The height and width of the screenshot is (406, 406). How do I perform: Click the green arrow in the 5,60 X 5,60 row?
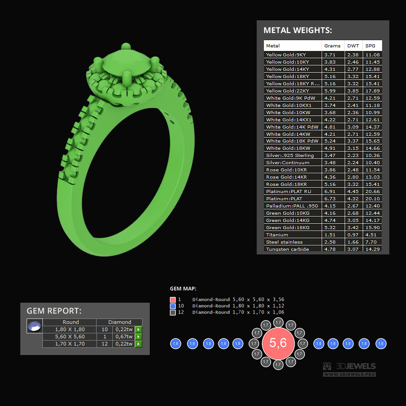pos(138,337)
